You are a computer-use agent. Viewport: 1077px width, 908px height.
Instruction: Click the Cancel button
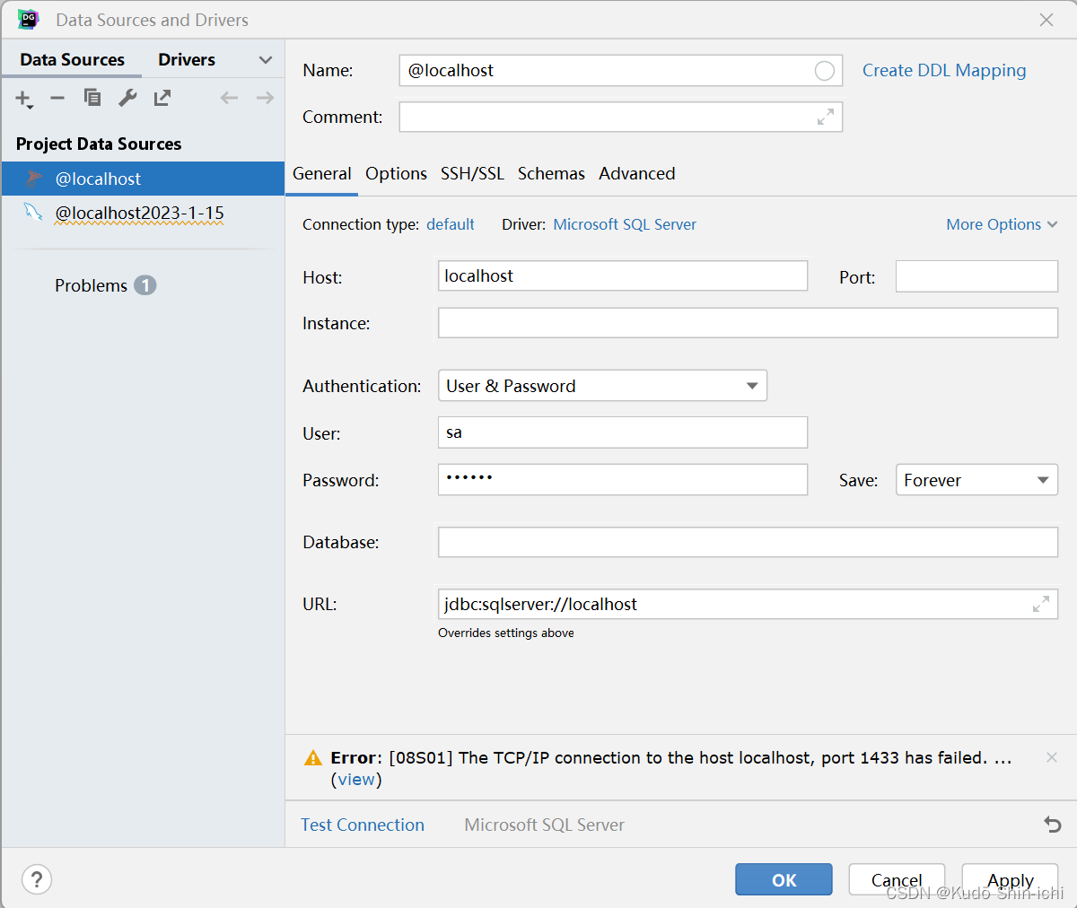(x=897, y=879)
